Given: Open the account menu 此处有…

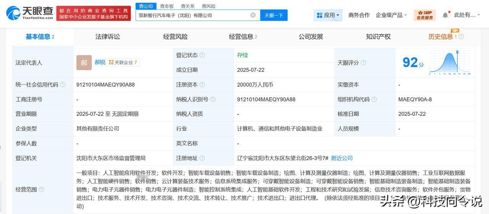Looking at the screenshot, I should click(468, 15).
